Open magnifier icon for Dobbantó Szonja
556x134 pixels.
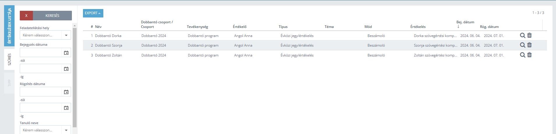523,45
